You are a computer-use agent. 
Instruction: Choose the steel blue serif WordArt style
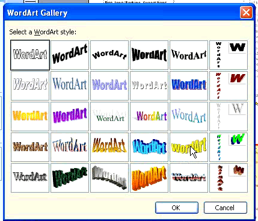pyautogui.click(x=70, y=86)
